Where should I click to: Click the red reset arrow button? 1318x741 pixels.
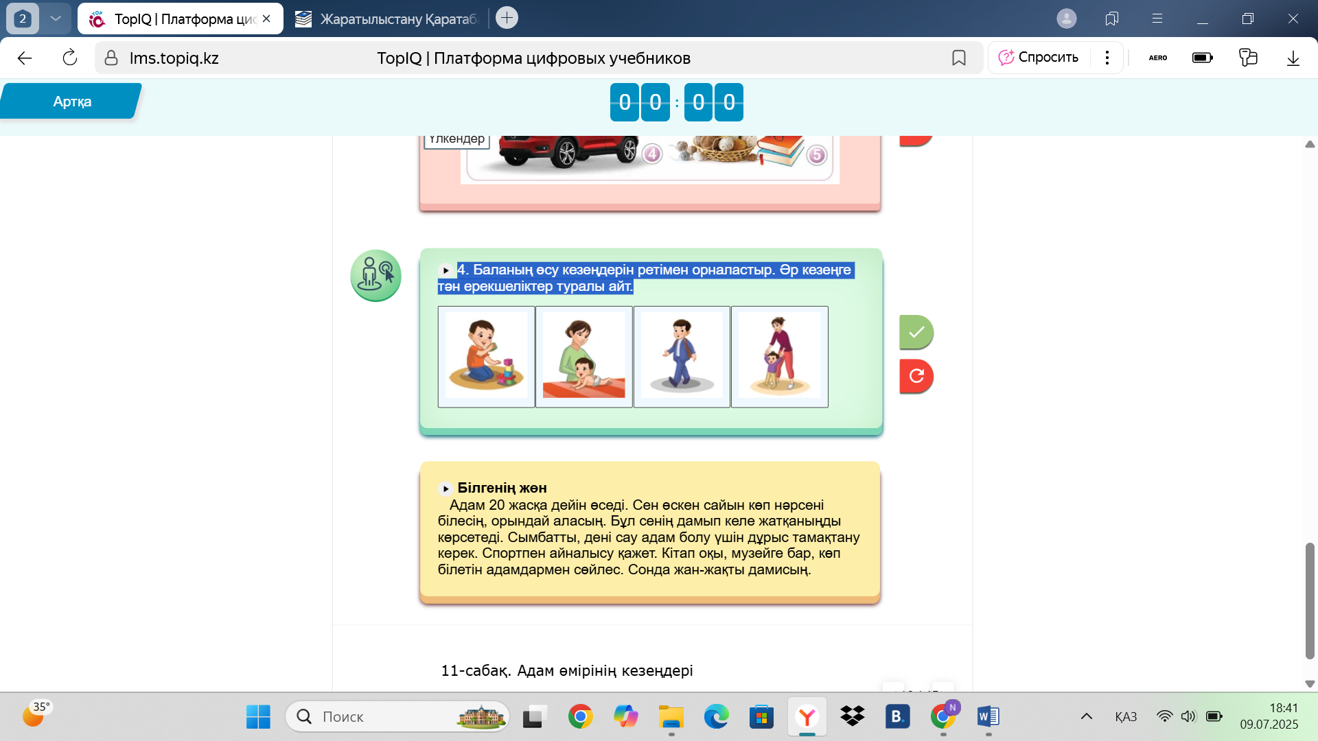point(916,376)
